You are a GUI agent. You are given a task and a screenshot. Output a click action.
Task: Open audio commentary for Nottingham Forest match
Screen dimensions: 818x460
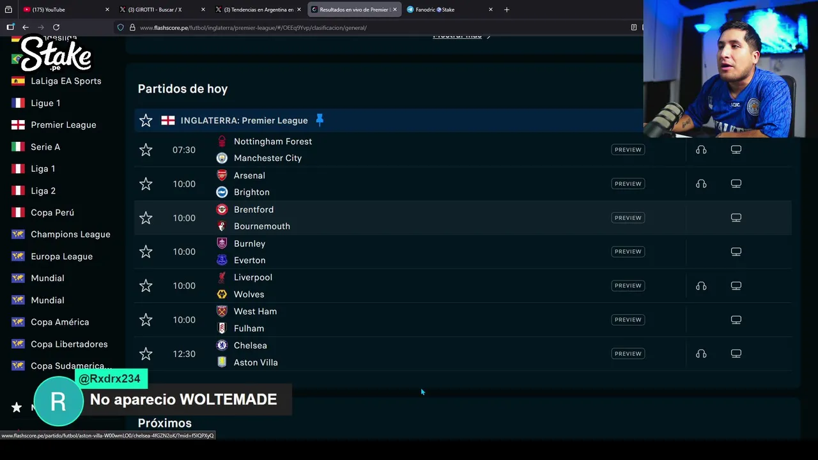(x=701, y=149)
